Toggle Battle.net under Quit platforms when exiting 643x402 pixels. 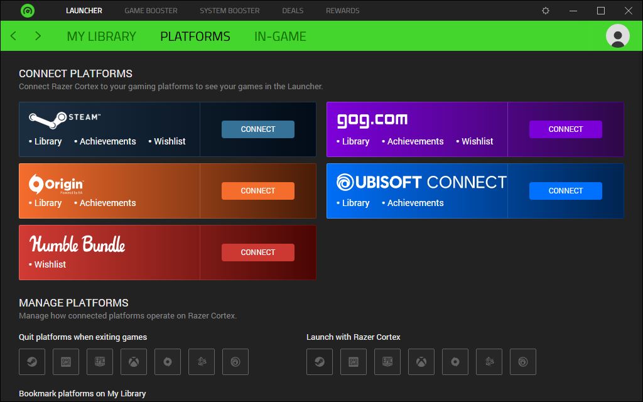(202, 362)
